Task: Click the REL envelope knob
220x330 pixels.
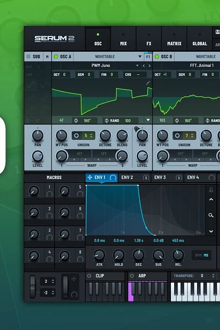Action: point(178,255)
